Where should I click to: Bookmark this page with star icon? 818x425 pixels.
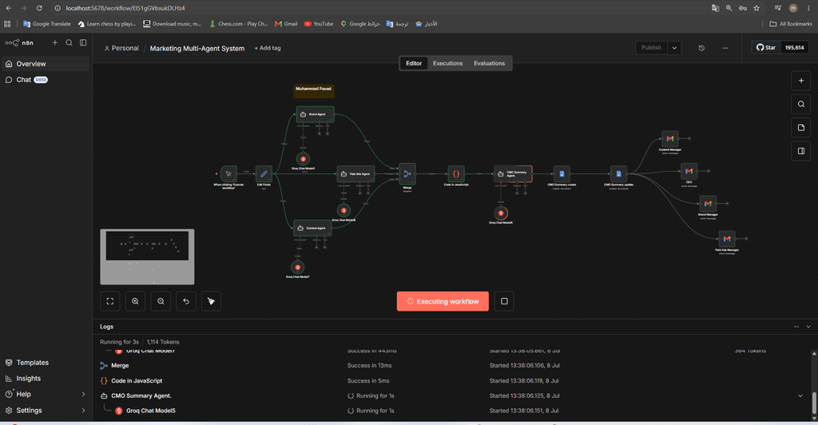coord(756,8)
